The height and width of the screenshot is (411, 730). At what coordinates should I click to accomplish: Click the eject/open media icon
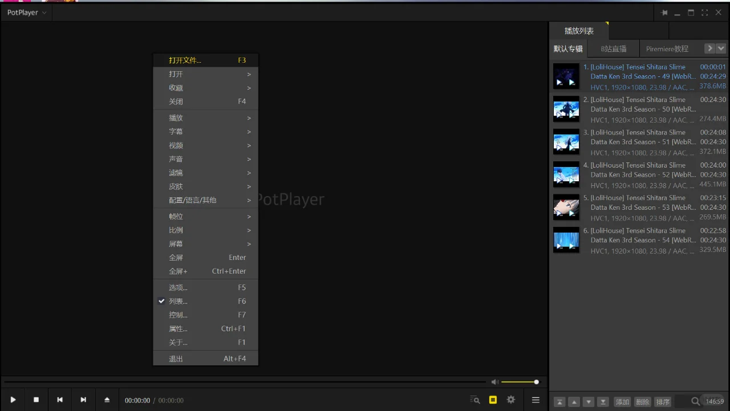click(107, 400)
